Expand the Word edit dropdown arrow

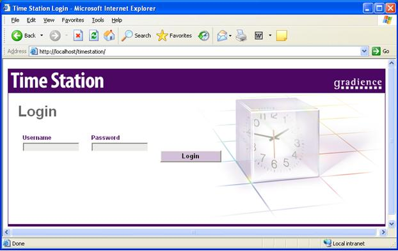coord(270,36)
